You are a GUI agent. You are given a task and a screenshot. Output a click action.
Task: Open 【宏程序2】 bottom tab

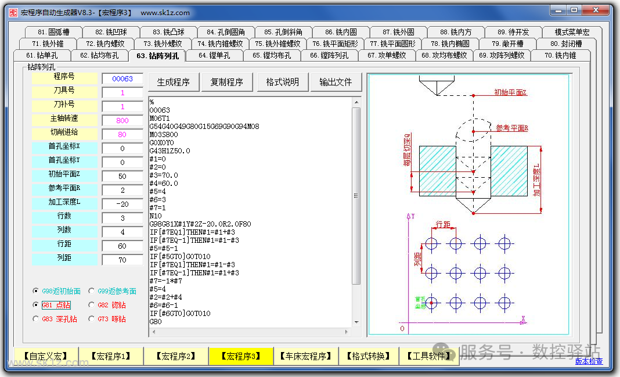[x=175, y=356]
